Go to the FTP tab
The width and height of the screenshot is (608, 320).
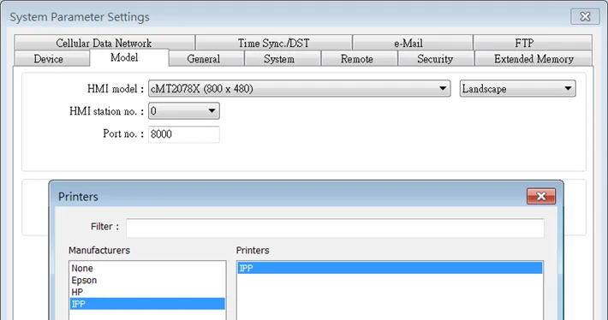[x=533, y=43]
